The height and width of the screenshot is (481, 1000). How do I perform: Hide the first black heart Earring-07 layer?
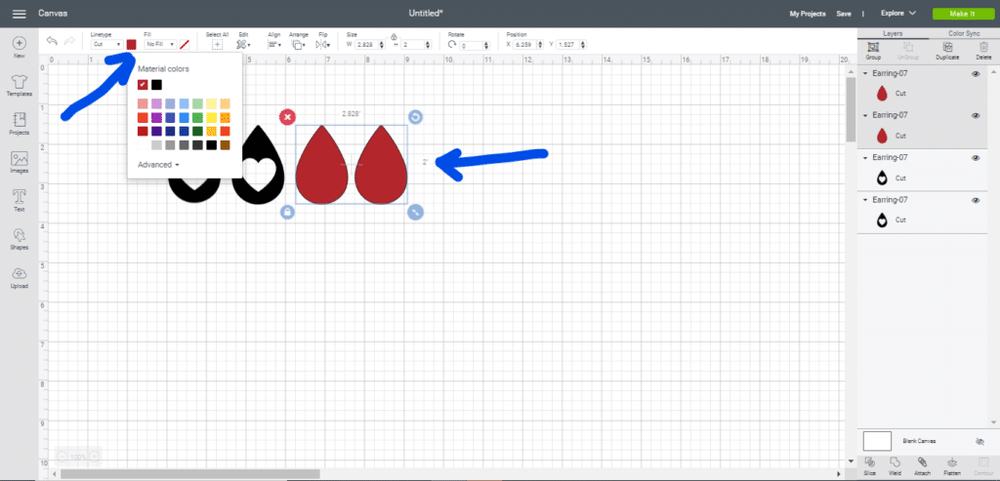tap(976, 158)
